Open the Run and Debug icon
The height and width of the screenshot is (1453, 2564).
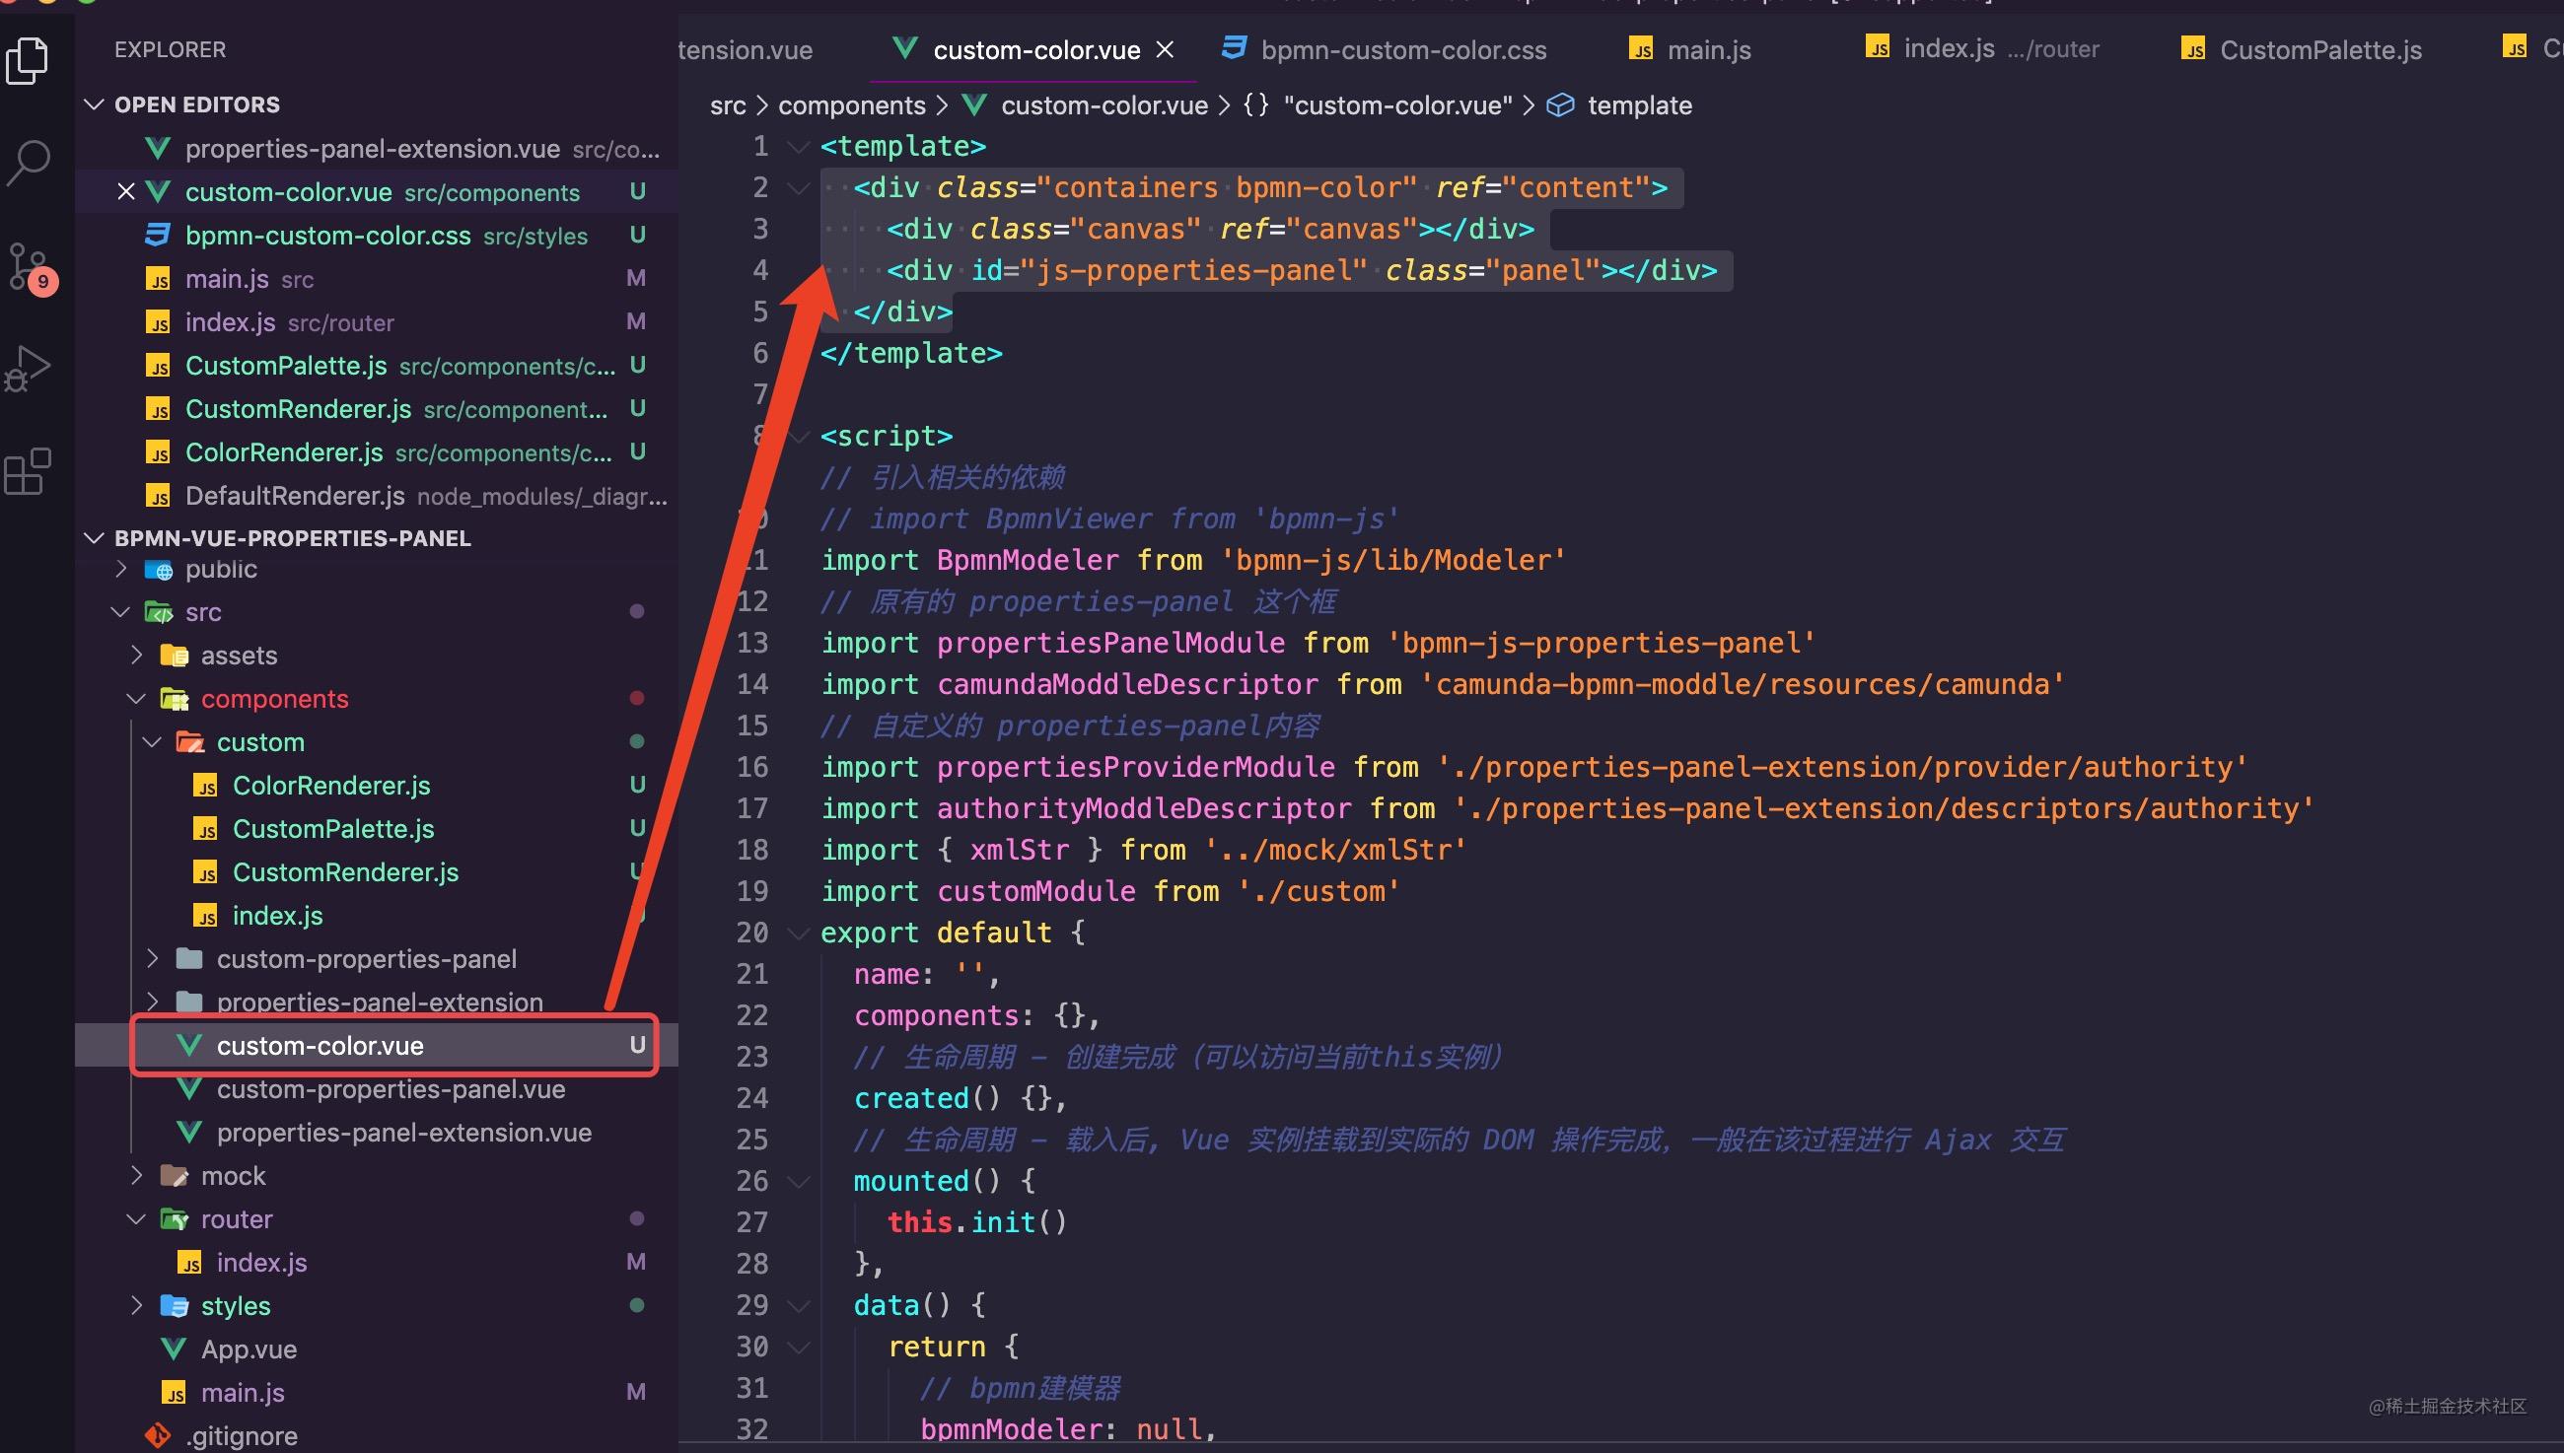pos(28,369)
